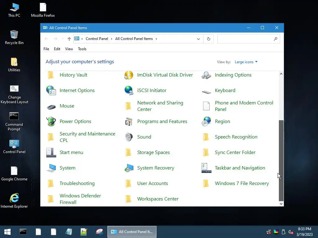This screenshot has height=238, width=318.
Task: Open the File menu
Action: [x=46, y=49]
